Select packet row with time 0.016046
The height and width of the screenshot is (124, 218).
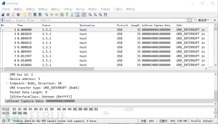click(104, 65)
